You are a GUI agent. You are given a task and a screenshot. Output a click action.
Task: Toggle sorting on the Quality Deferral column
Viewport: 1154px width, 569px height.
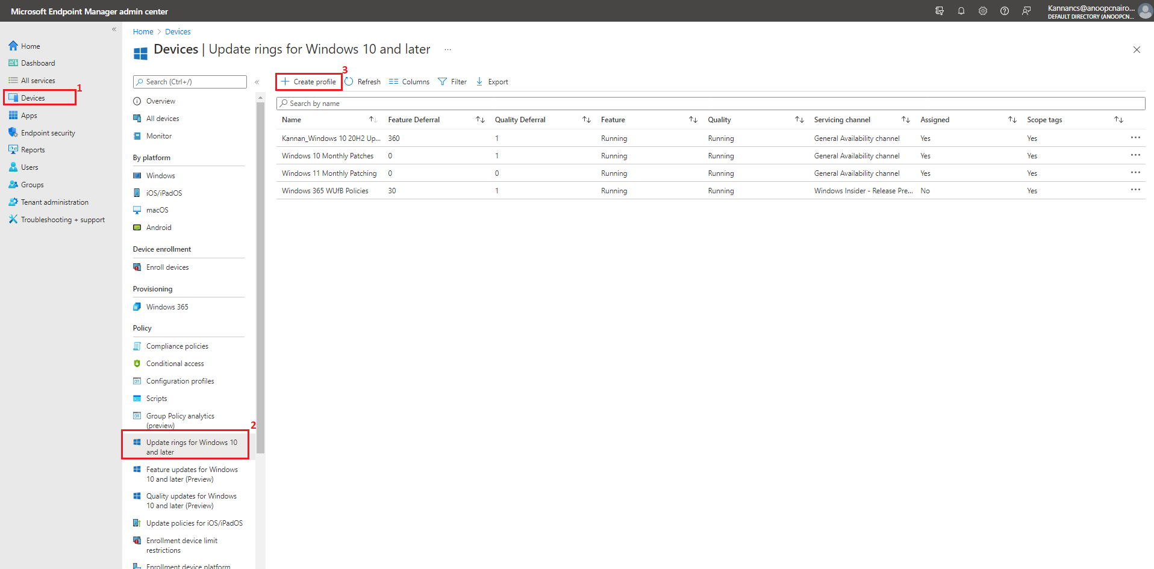point(586,119)
